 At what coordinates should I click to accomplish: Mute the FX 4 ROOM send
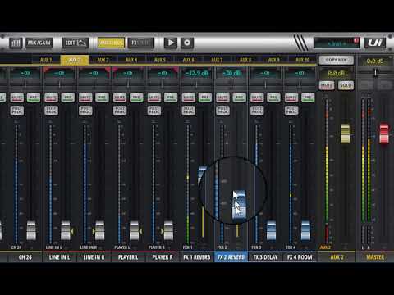point(291,98)
